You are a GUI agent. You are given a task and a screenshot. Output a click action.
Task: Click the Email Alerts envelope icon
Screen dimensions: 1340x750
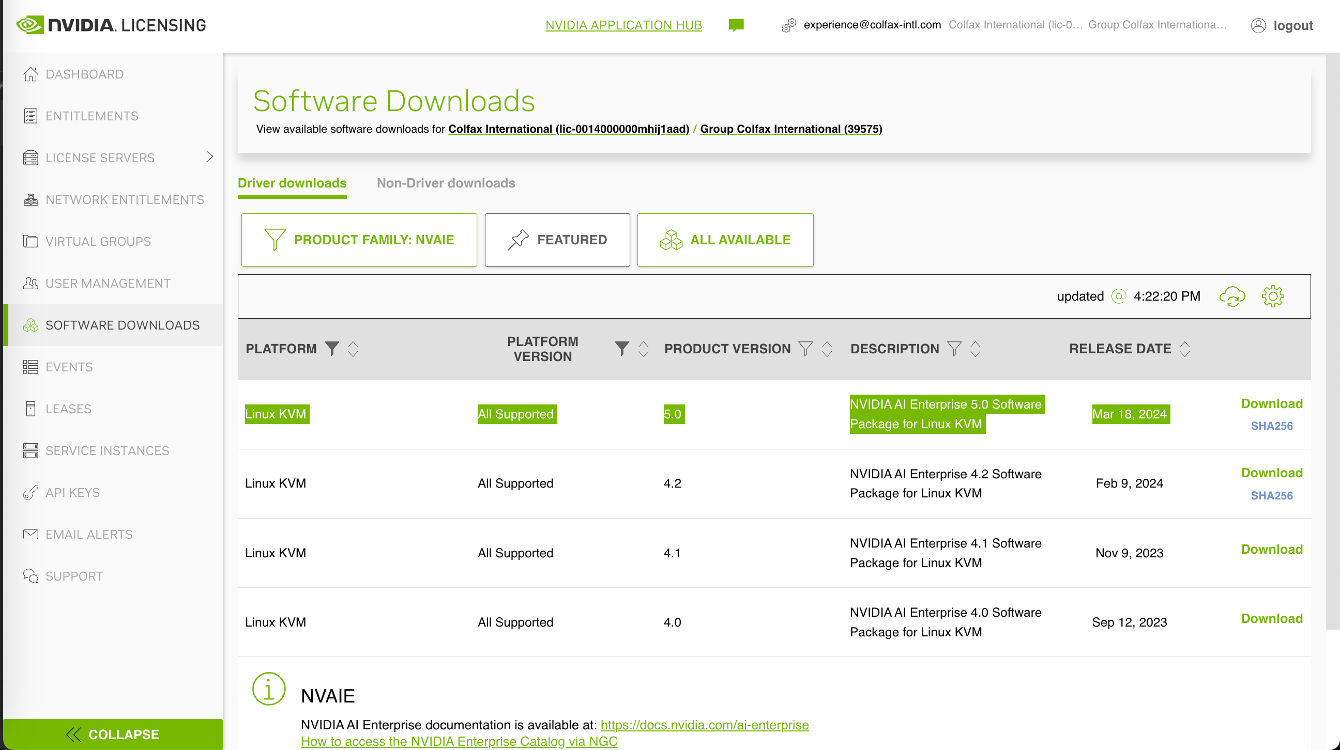(31, 534)
